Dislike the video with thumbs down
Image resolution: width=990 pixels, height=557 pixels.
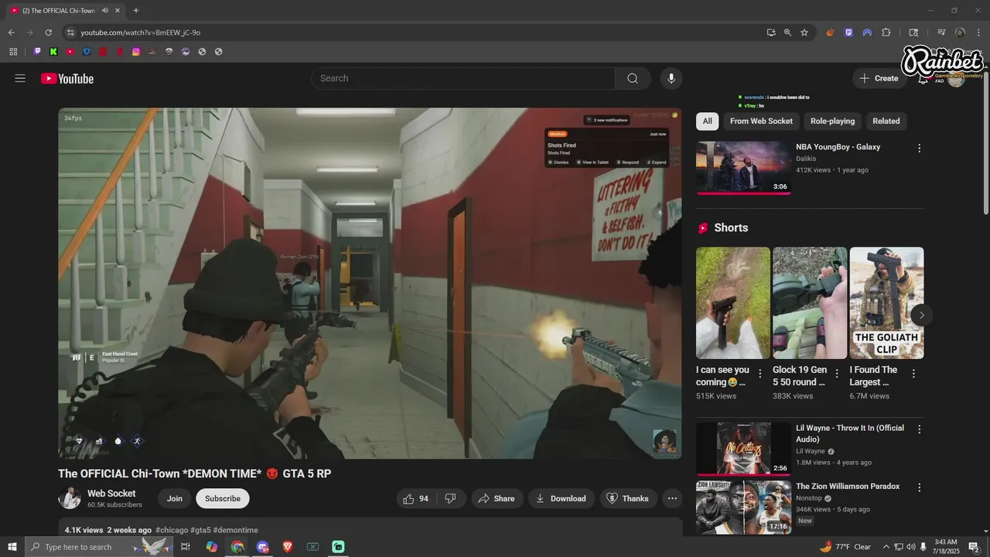[x=451, y=499]
